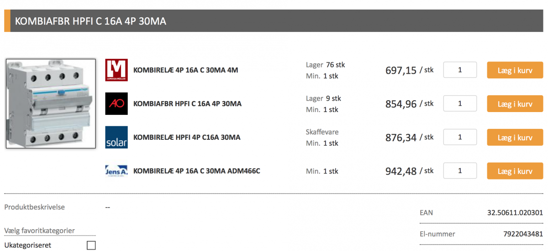Open KOMBIRELÆ 4P 16A C 30MA 4M product
The image size is (548, 251).
(x=185, y=70)
